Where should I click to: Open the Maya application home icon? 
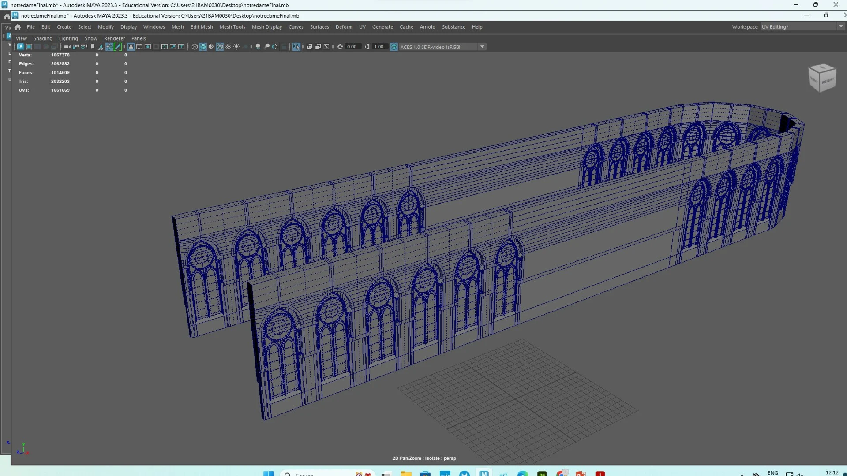[x=18, y=26]
